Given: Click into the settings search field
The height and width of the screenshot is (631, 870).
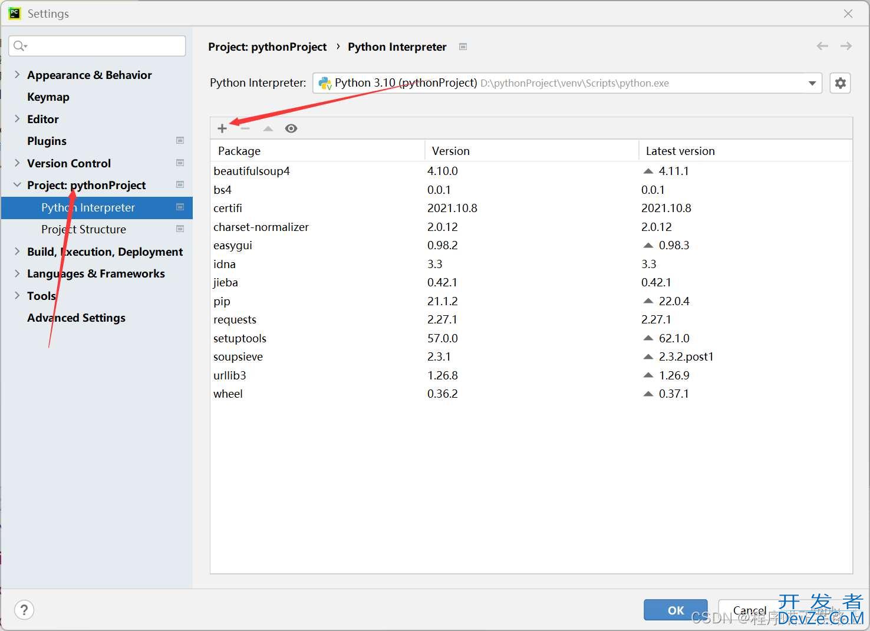Looking at the screenshot, I should tap(97, 46).
